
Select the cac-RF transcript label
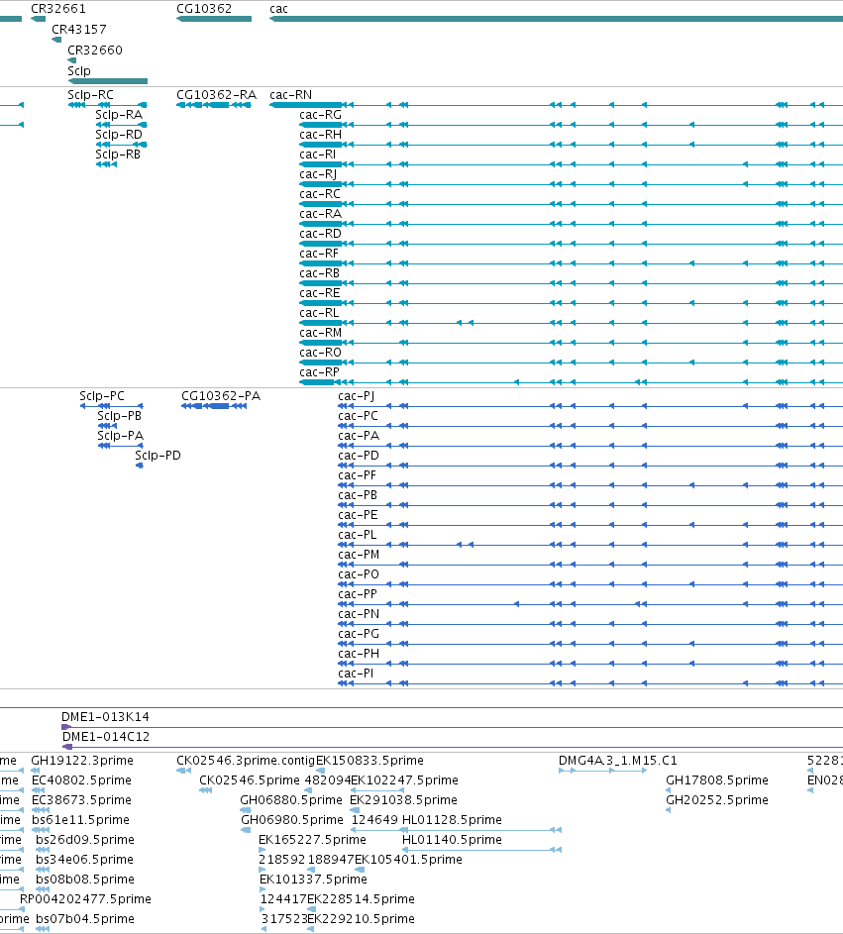tap(319, 254)
